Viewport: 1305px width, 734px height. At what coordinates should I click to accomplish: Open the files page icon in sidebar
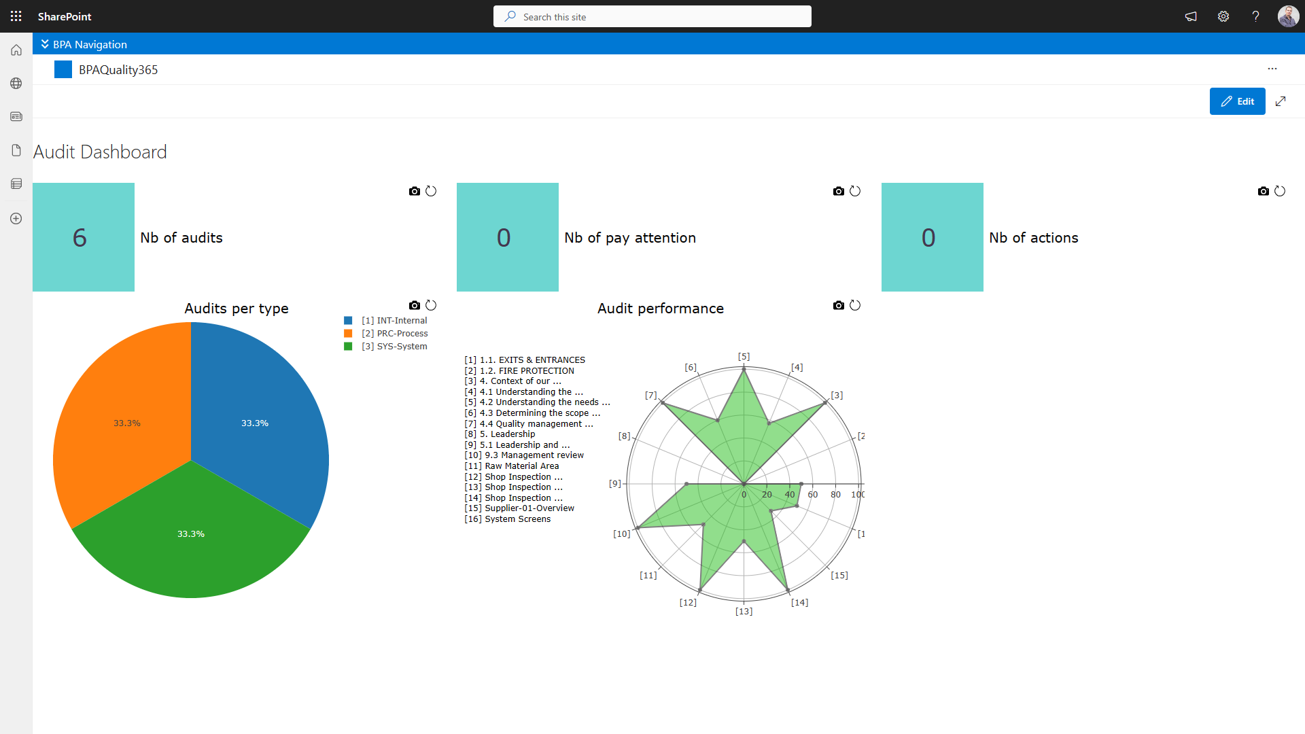(16, 150)
